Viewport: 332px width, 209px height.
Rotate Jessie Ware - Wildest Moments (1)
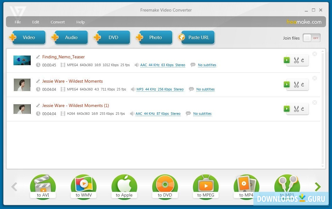tap(303, 109)
